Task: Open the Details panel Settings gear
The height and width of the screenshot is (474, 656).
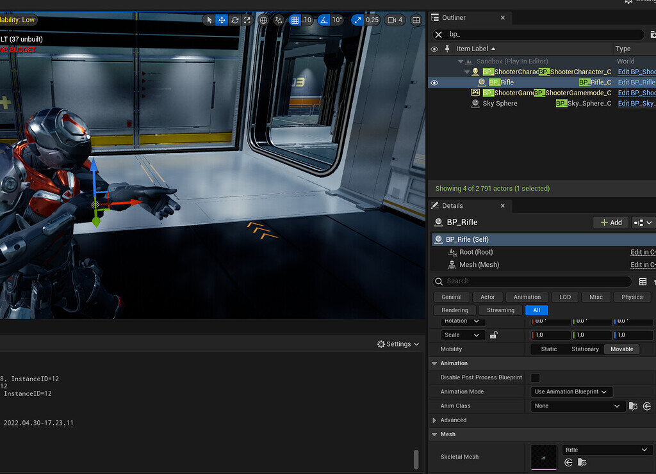Action: (x=382, y=344)
